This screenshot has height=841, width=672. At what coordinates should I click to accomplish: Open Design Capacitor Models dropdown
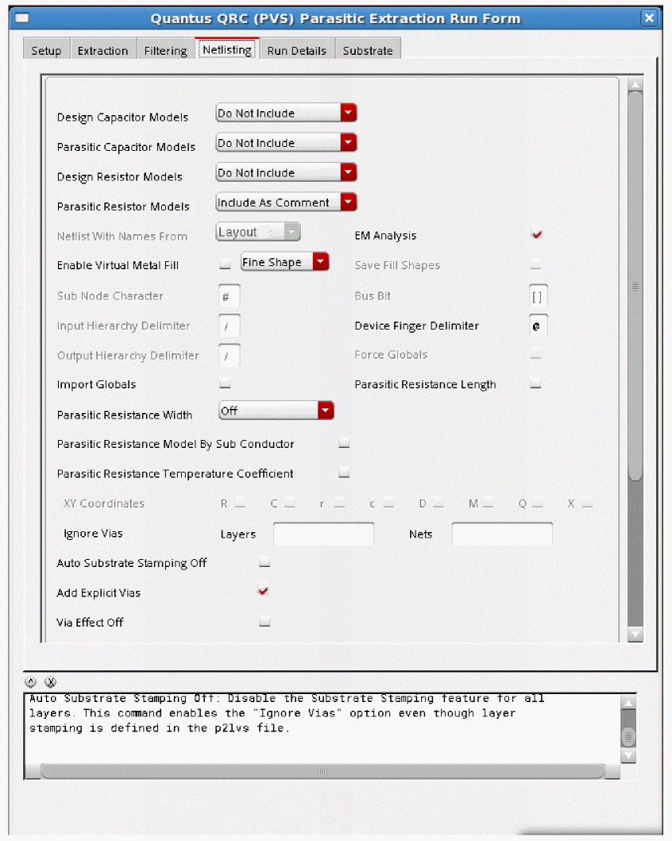(287, 114)
